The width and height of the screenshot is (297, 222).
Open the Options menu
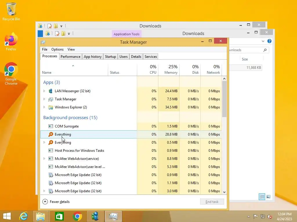pos(57,49)
